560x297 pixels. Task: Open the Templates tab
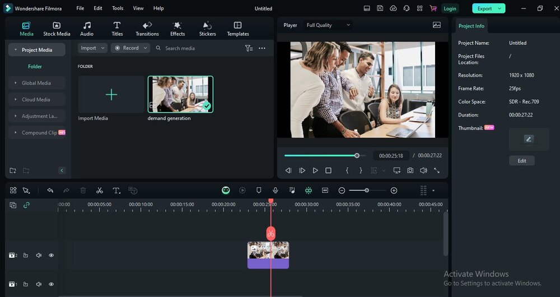(238, 29)
